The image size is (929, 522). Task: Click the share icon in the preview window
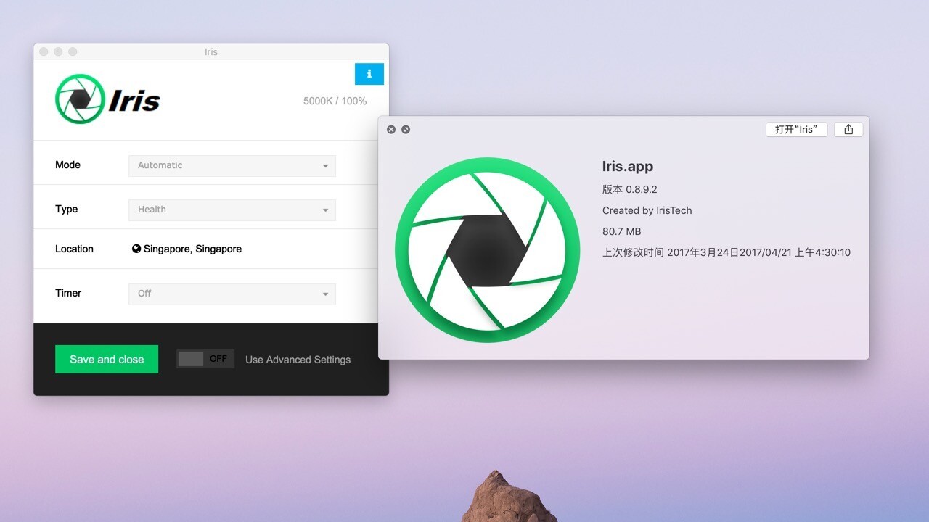(x=848, y=129)
